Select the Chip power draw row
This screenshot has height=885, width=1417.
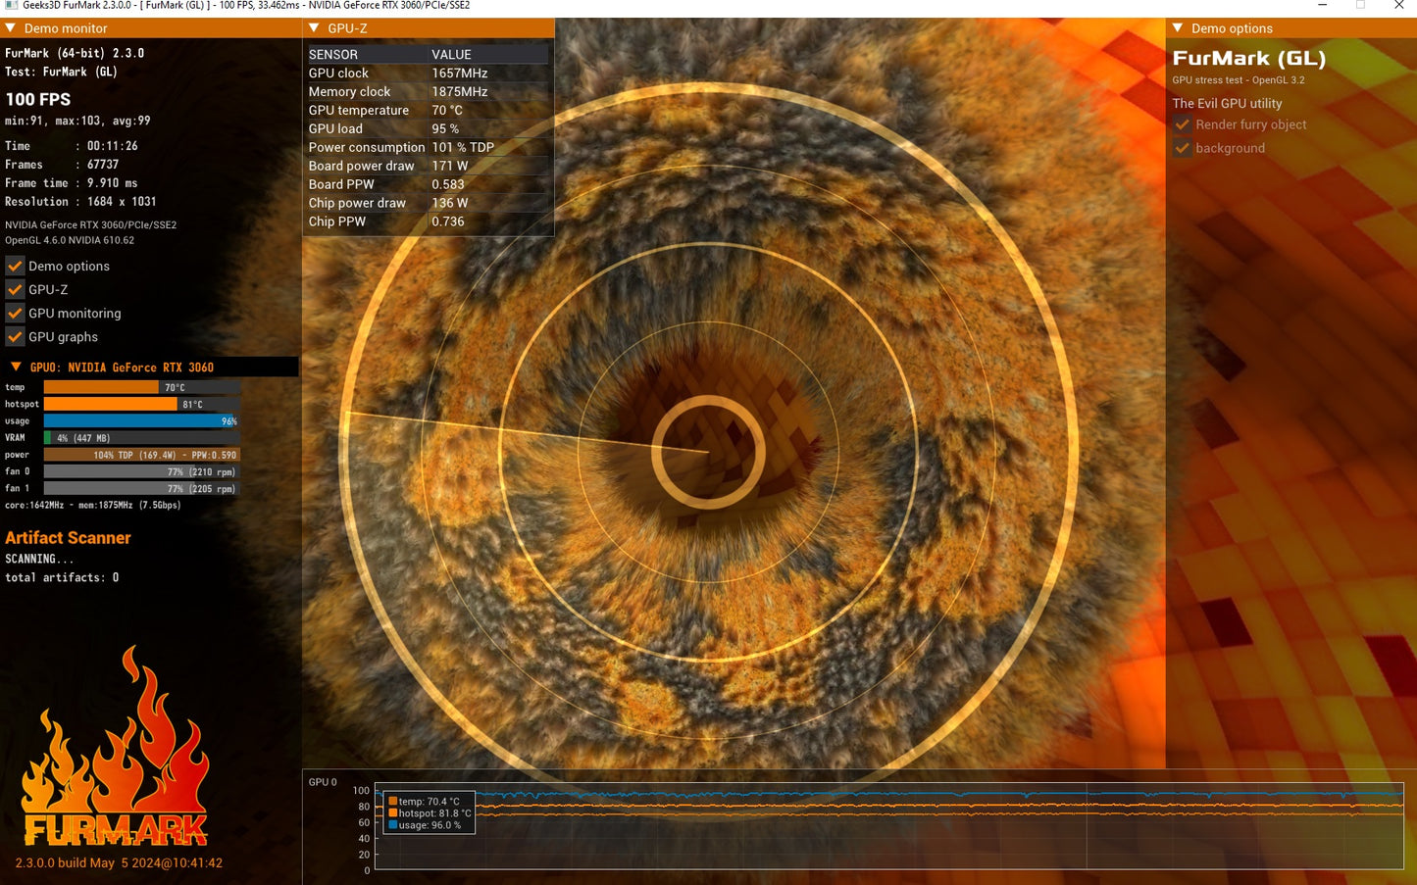pos(429,204)
